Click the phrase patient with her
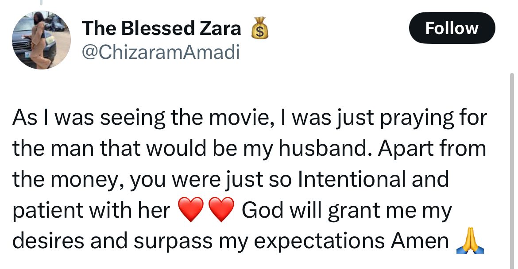Screen dimensions: 518x269 [x=91, y=210]
